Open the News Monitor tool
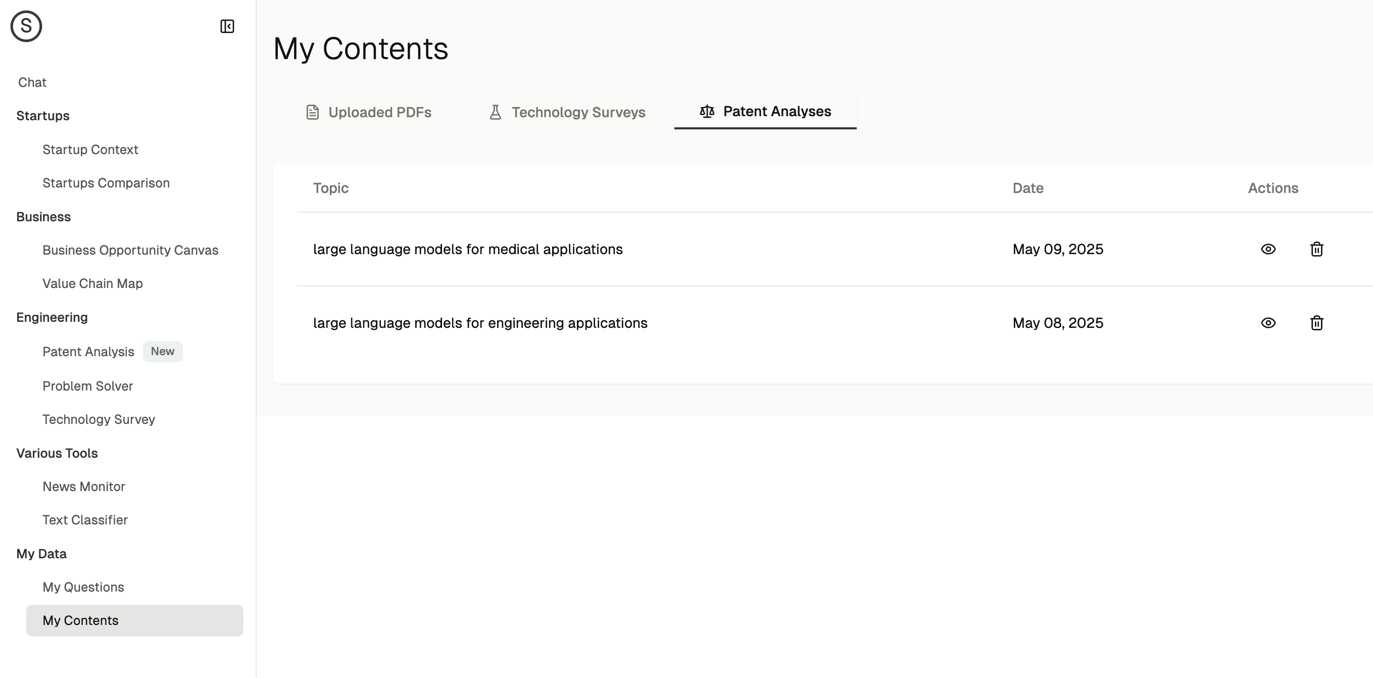The width and height of the screenshot is (1373, 678). 84,487
